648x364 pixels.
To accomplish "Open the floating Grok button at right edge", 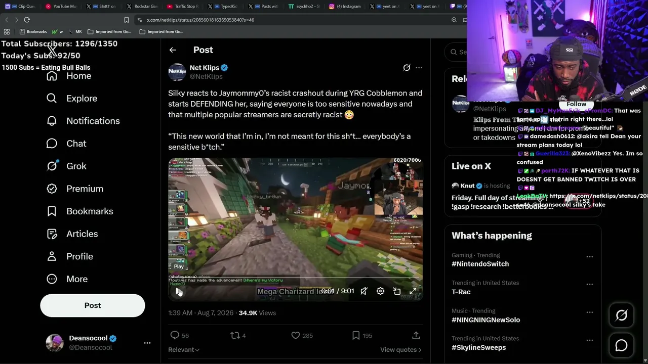I will 621,315.
